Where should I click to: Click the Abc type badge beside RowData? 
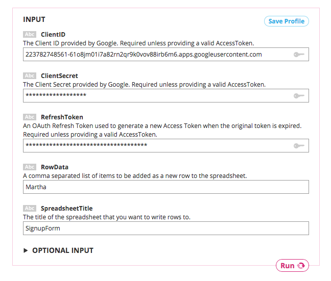click(x=30, y=167)
